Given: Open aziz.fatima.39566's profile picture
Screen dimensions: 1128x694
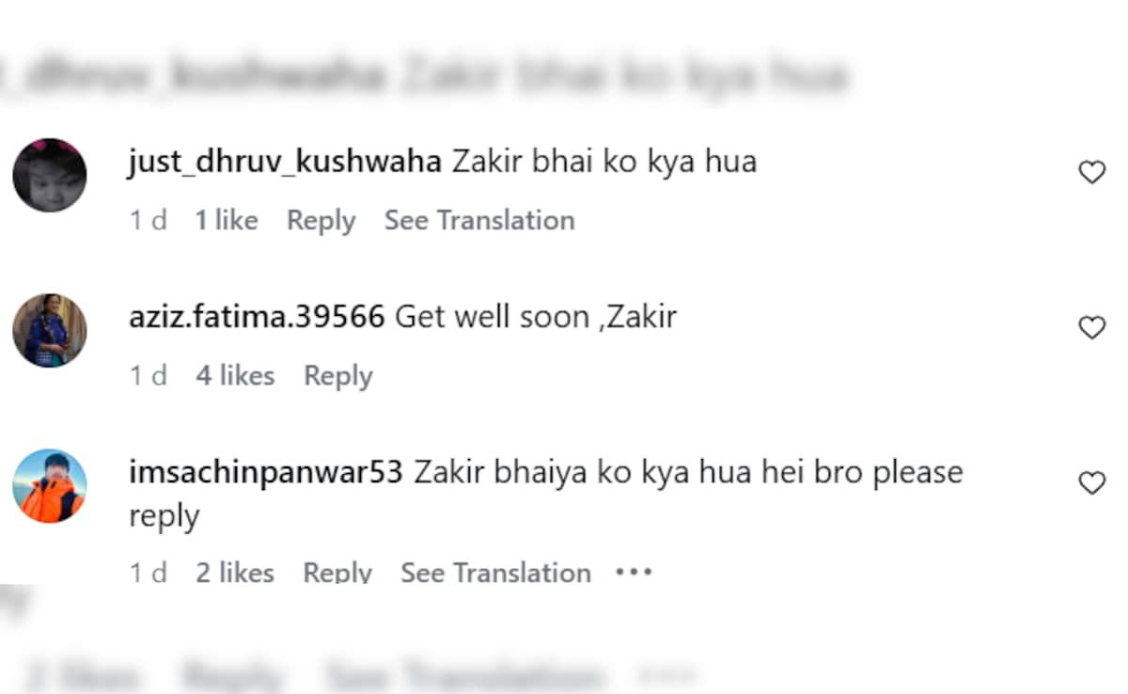Looking at the screenshot, I should point(50,330).
